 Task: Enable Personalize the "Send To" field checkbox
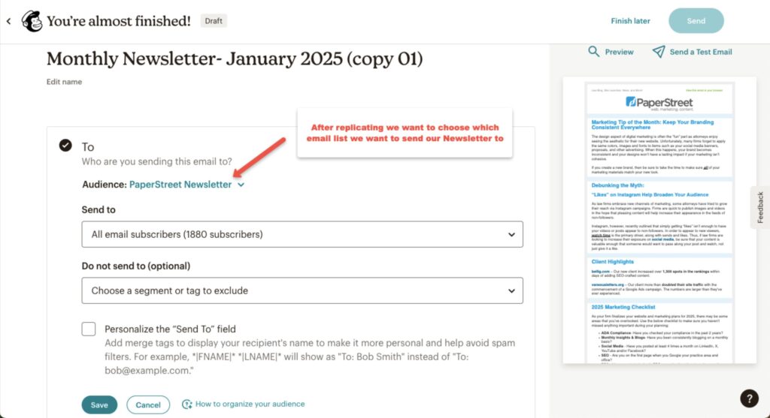pos(89,329)
